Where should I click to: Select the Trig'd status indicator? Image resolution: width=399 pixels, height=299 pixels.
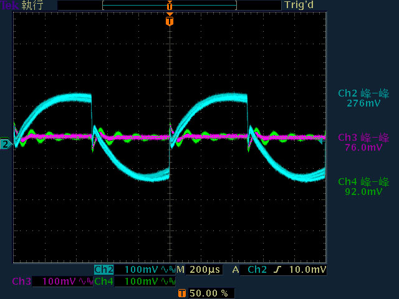299,5
